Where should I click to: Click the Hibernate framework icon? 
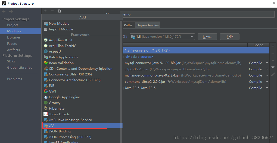[46, 109]
